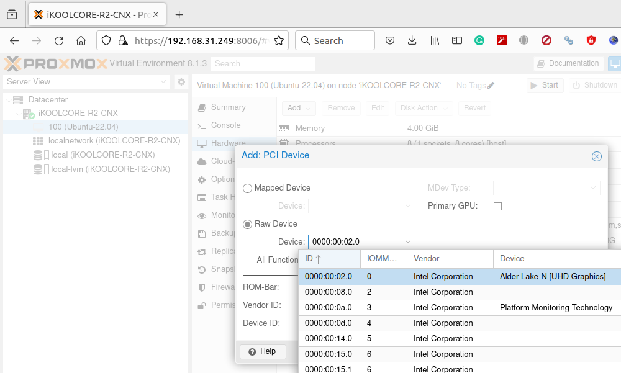Click the Device column header
The width and height of the screenshot is (621, 373).
pyautogui.click(x=557, y=259)
